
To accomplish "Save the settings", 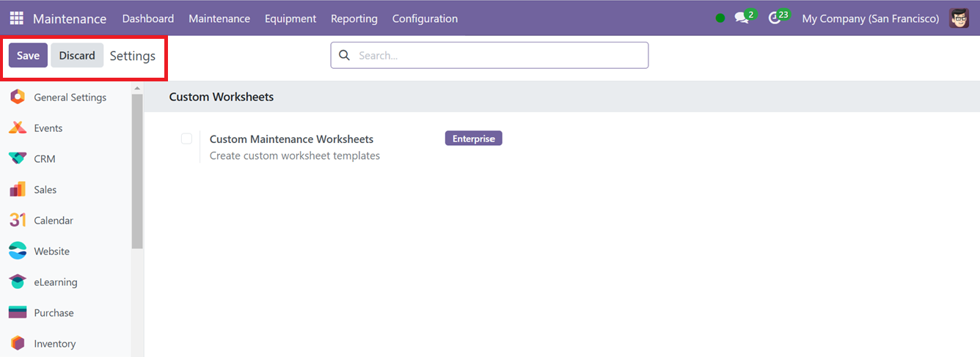I will tap(28, 56).
